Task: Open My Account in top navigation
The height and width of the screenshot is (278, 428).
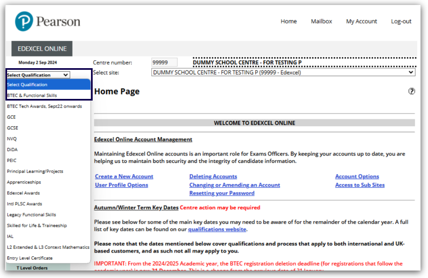Action: (x=362, y=21)
